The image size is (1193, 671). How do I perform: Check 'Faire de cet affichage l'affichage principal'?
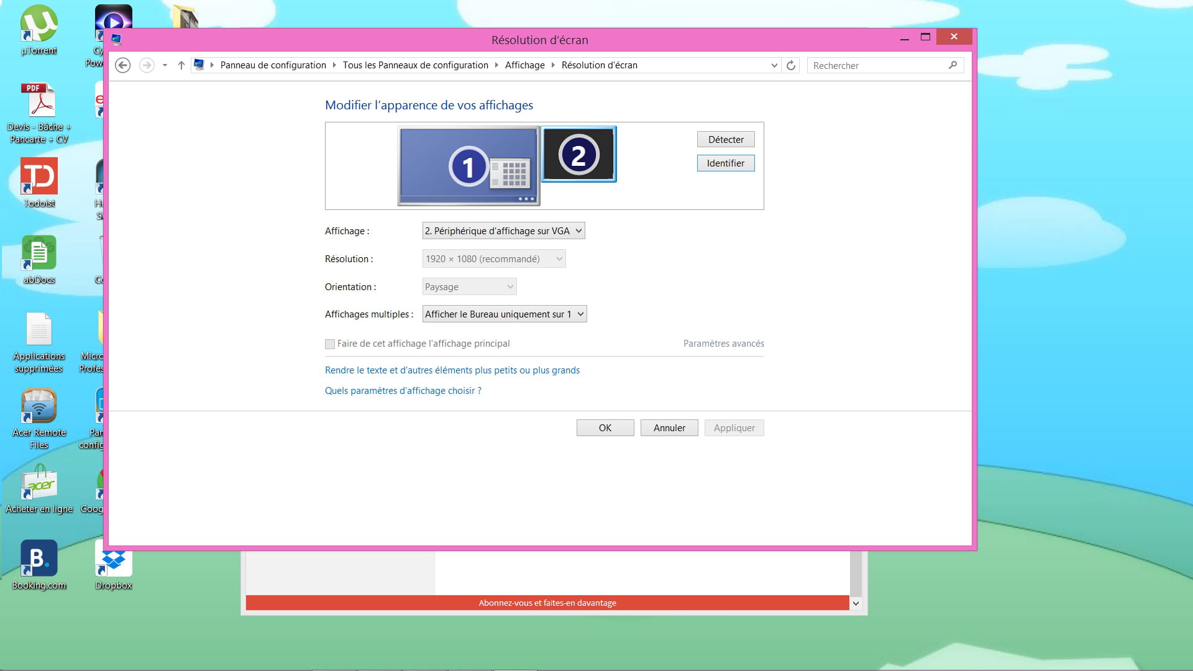click(330, 344)
